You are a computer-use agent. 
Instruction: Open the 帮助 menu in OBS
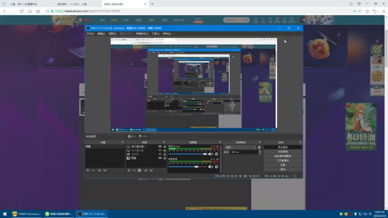click(x=167, y=33)
